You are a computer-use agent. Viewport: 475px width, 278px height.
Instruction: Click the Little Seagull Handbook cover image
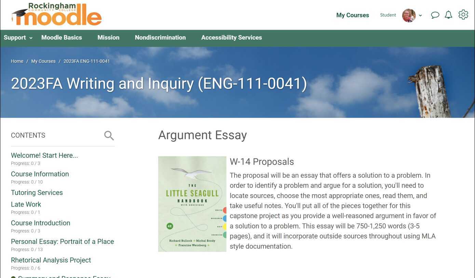(x=192, y=204)
